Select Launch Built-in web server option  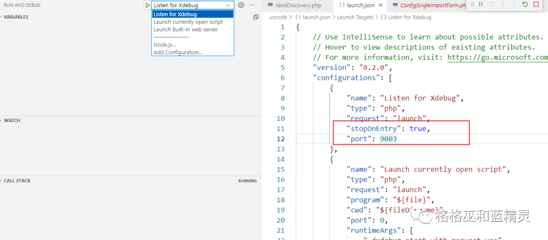(193, 30)
